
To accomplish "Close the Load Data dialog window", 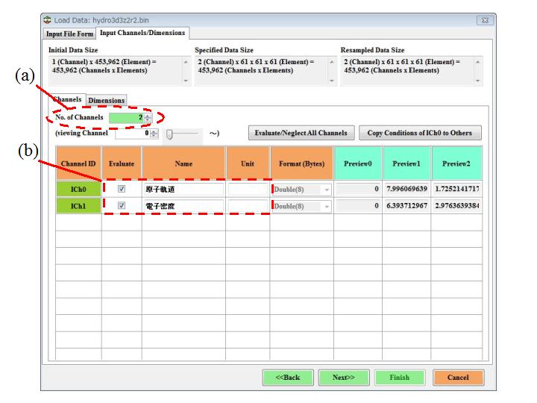I will [485, 19].
